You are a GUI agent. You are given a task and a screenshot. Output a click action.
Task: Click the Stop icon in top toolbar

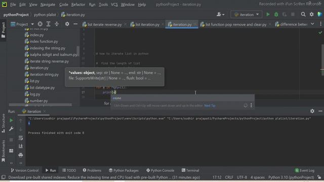293,15
